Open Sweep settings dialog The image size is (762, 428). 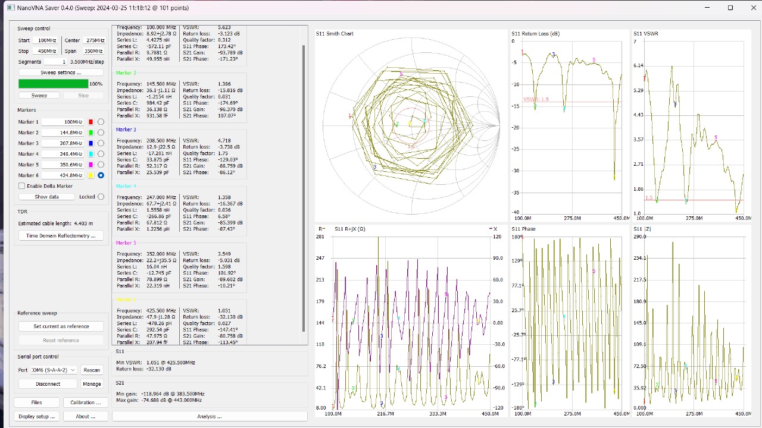point(61,73)
